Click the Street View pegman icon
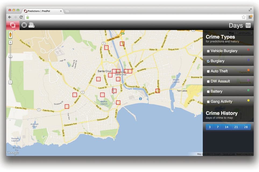 (x=10, y=35)
